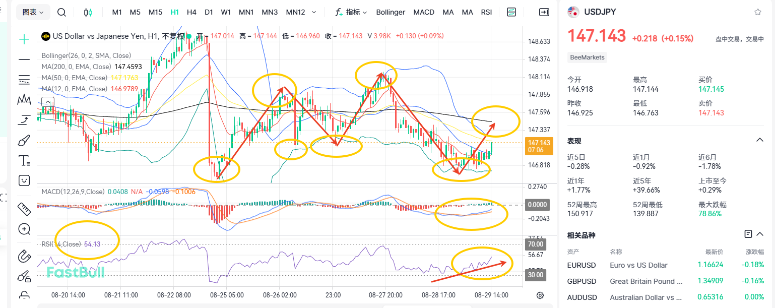
Task: Switch to MN12 timeframe
Action: [295, 12]
